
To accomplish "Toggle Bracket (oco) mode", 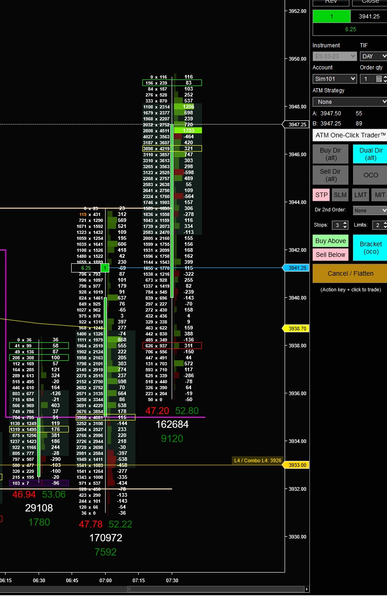I will pyautogui.click(x=370, y=248).
